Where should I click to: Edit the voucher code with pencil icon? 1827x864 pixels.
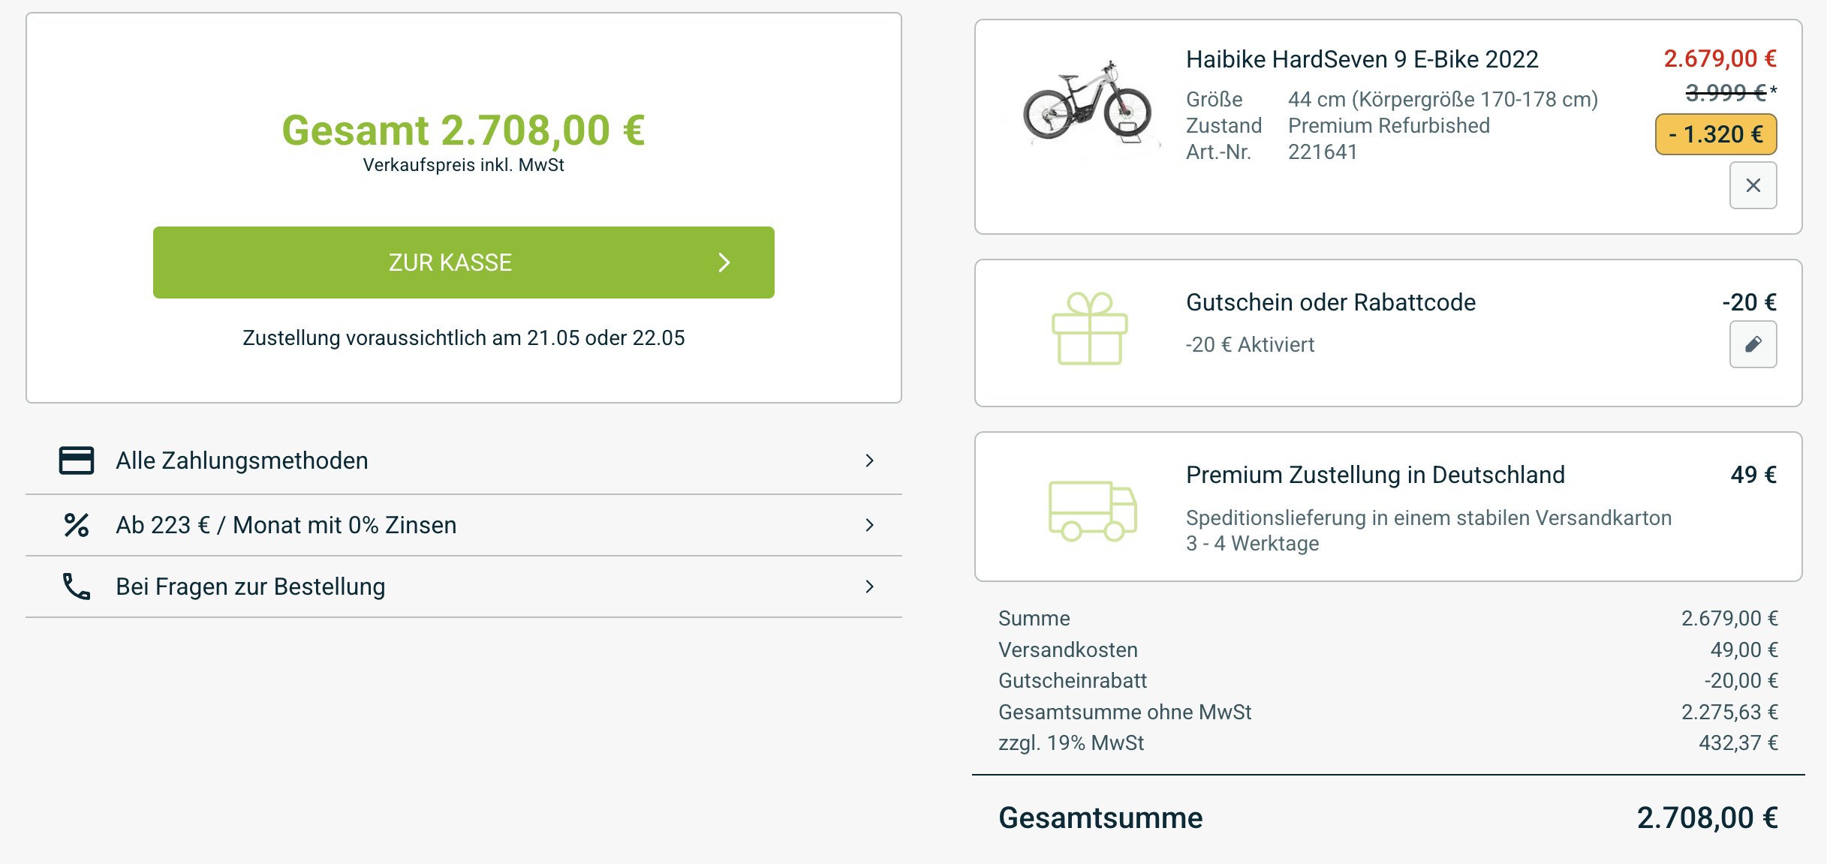(x=1753, y=344)
